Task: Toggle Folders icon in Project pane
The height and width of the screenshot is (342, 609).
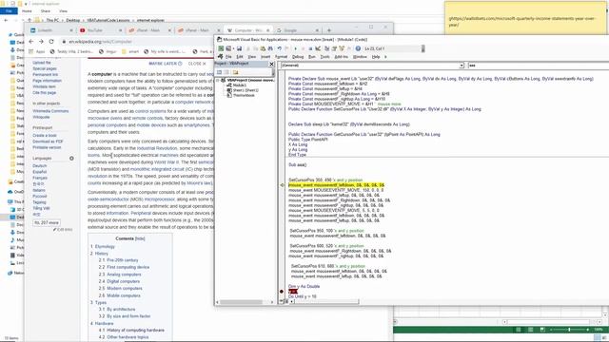Action: (x=235, y=72)
